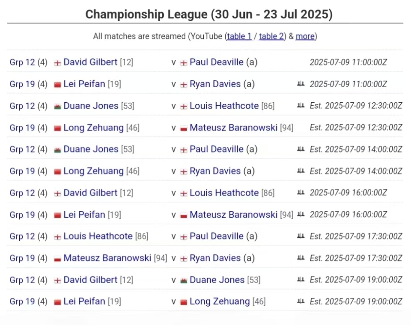The height and width of the screenshot is (325, 411).
Task: Click the Wales flag beside Duane Jones at 19:00
Action: [184, 281]
